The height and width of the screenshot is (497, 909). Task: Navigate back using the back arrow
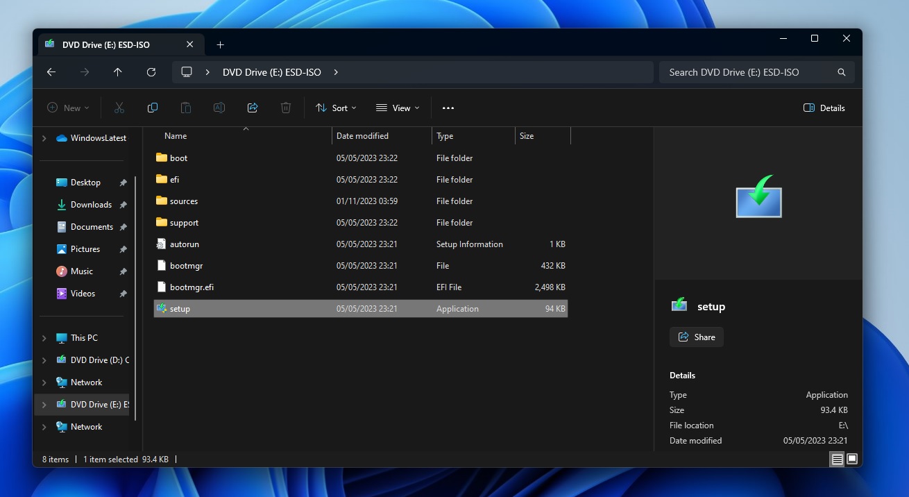[x=51, y=71]
